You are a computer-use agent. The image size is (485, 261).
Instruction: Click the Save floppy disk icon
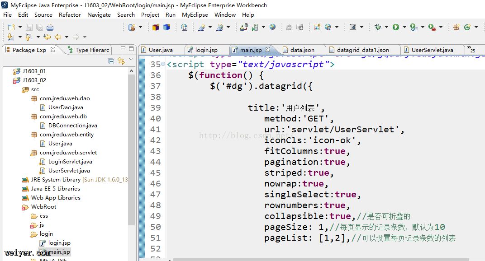[x=29, y=27]
